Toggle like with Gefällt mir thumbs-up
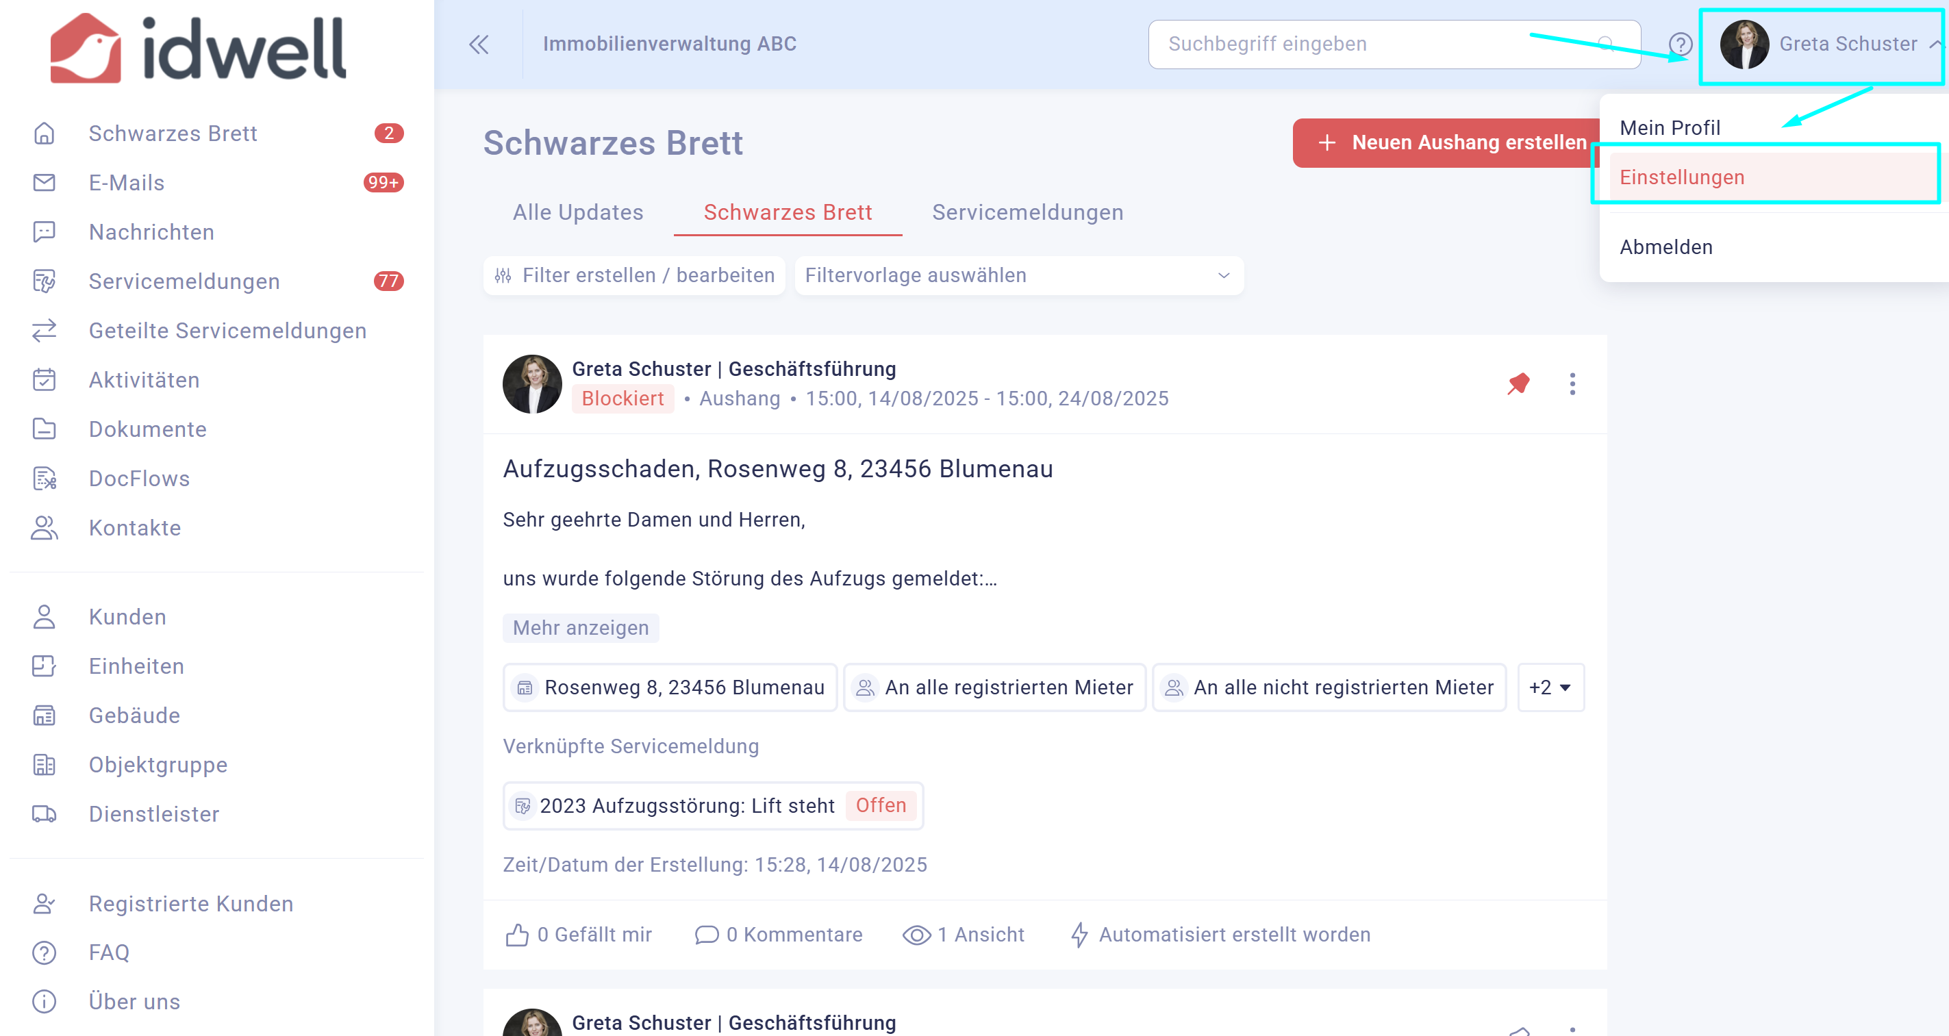Image resolution: width=1949 pixels, height=1036 pixels. [x=518, y=935]
